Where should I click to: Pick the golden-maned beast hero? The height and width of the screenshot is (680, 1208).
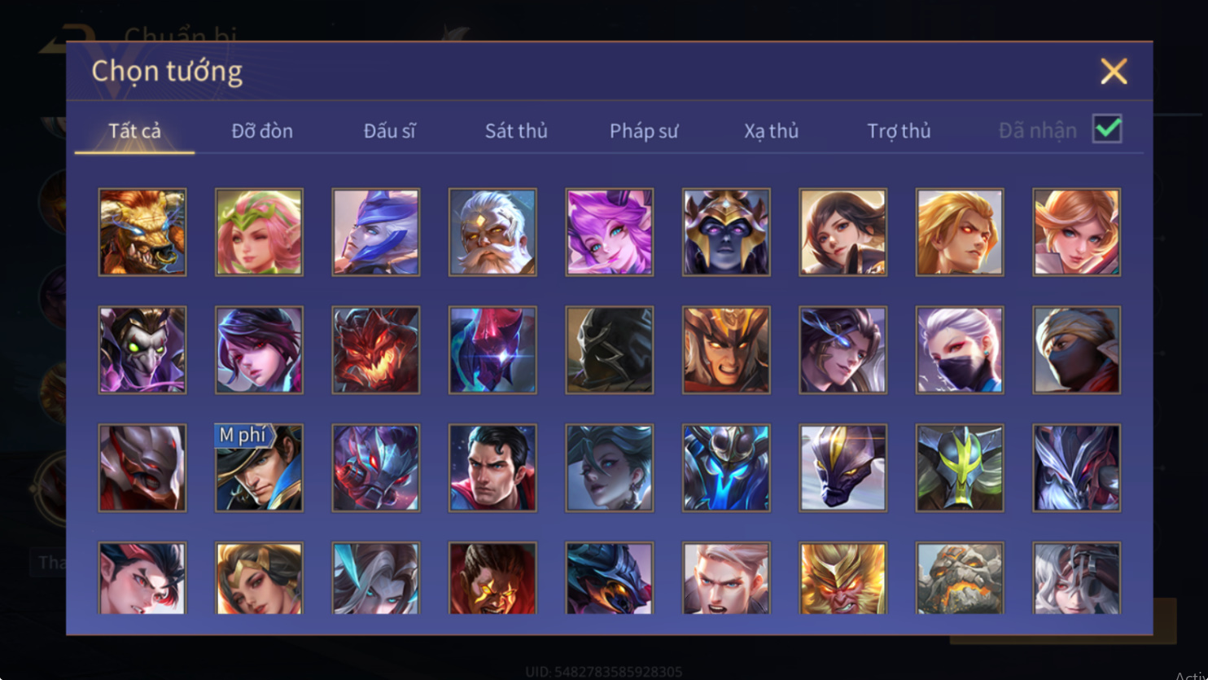point(142,232)
